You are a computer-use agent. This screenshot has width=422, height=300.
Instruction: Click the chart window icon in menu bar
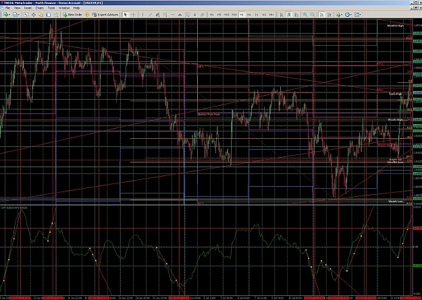tap(2, 8)
